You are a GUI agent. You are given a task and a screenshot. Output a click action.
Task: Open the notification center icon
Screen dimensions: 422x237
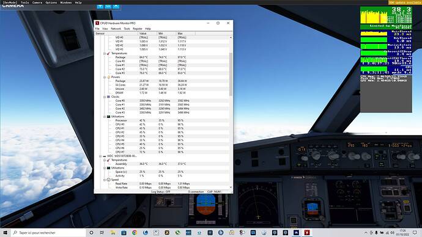(x=415, y=233)
